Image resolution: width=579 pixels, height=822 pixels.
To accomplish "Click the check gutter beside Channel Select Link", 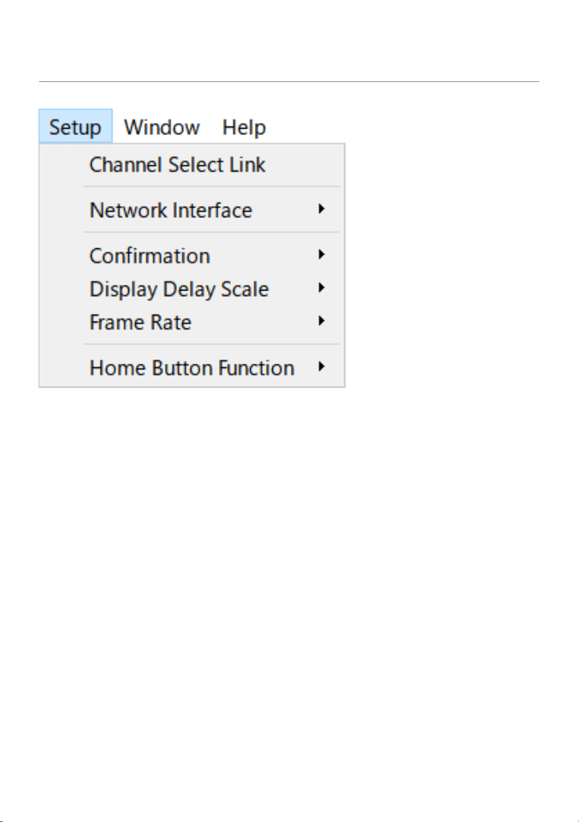I will (x=62, y=165).
